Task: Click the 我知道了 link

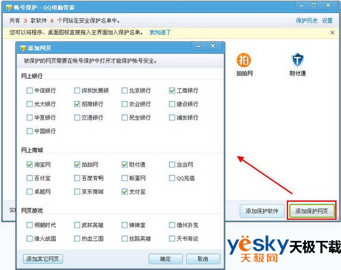Action: pos(160,32)
